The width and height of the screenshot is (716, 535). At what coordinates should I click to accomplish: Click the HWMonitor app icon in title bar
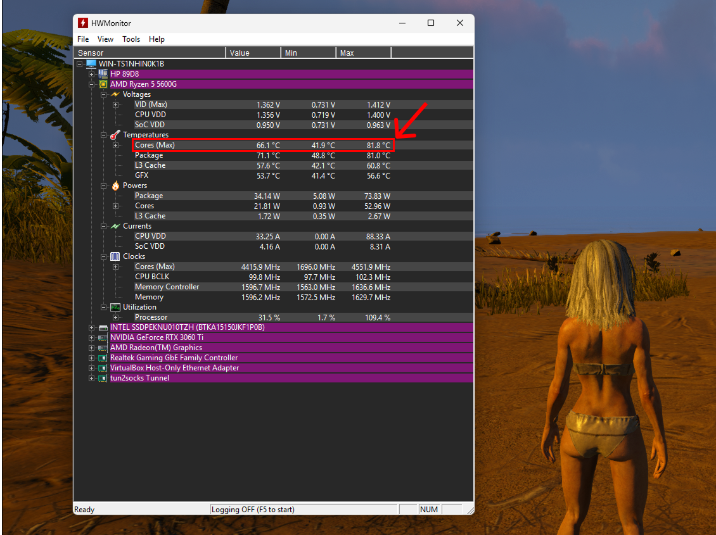(83, 23)
